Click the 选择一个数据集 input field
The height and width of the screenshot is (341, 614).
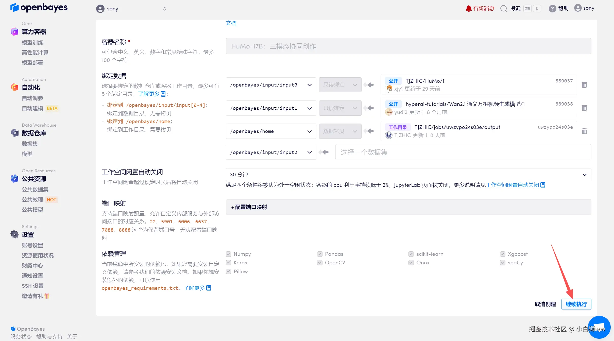(x=463, y=152)
